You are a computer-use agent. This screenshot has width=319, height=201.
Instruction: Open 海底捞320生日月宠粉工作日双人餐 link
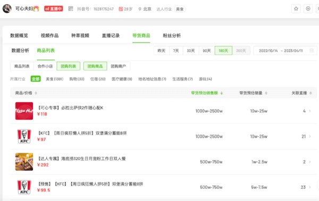pyautogui.click(x=81, y=158)
